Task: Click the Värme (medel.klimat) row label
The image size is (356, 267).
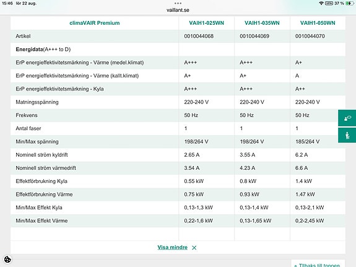Action: (x=80, y=63)
